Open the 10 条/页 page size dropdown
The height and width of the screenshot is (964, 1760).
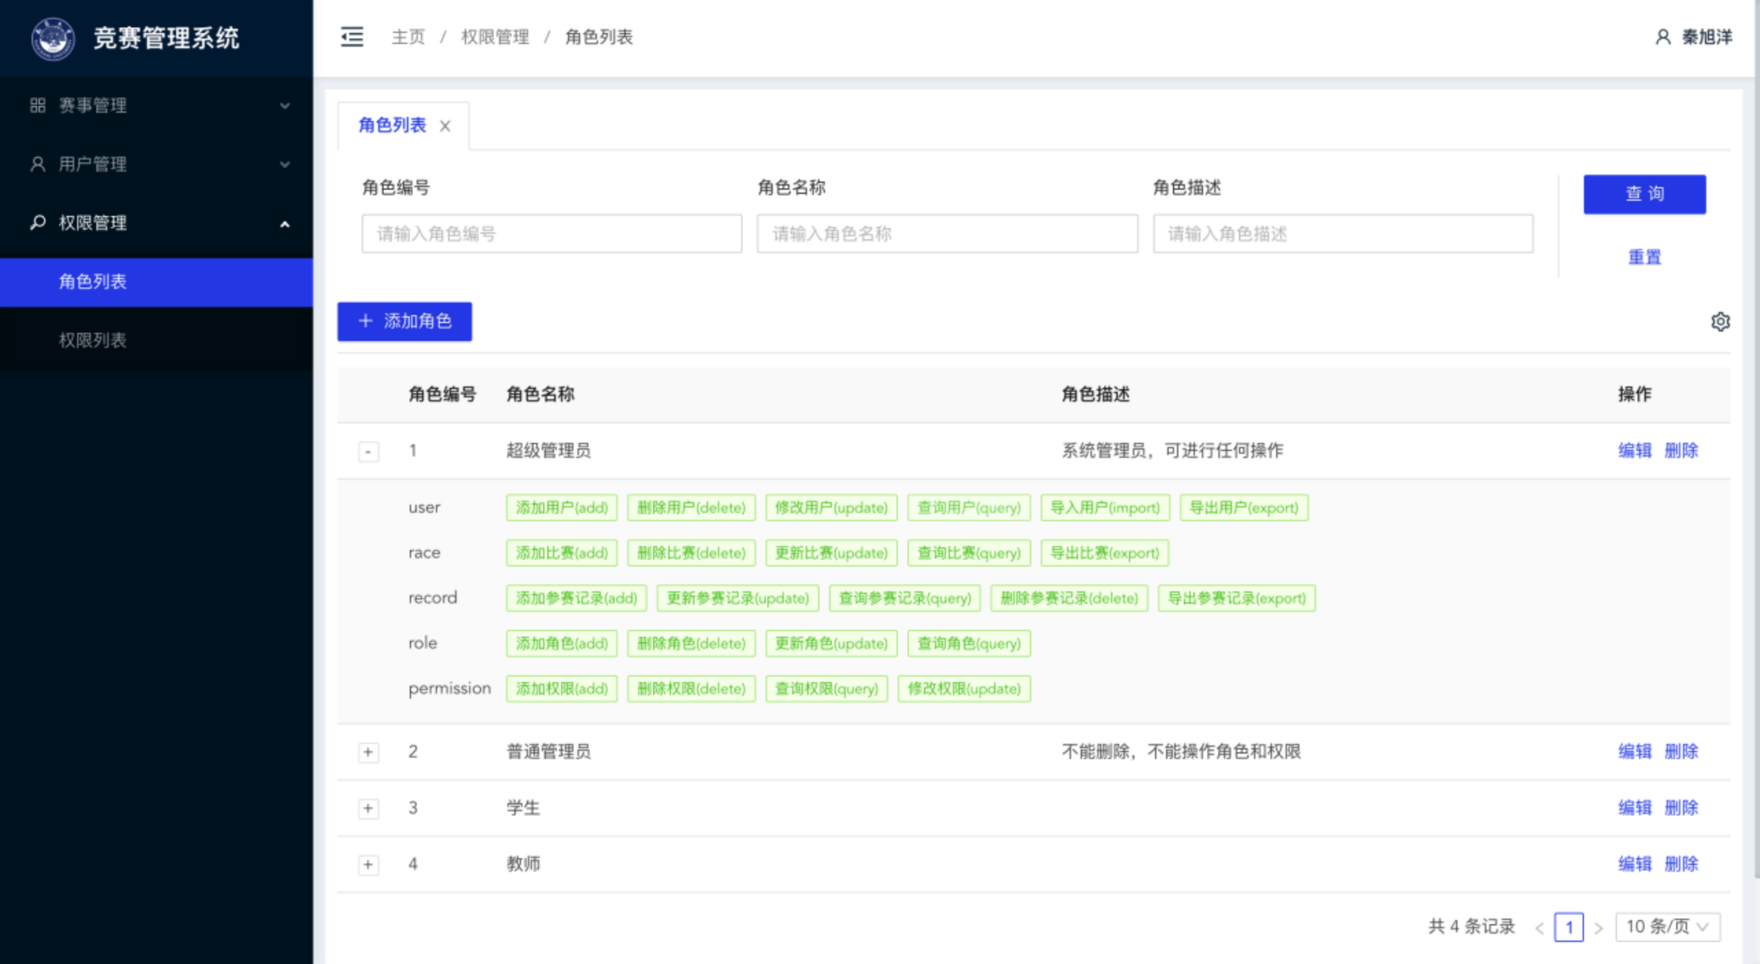[x=1667, y=927]
